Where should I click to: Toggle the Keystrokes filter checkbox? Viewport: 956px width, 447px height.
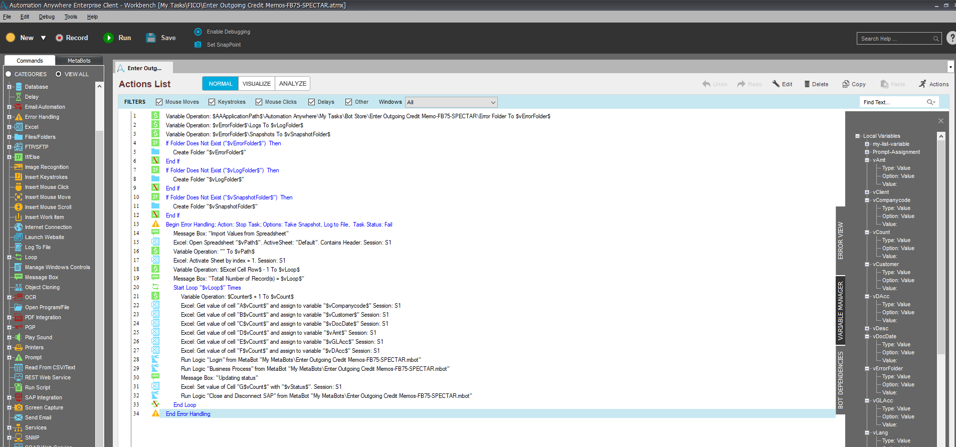[212, 102]
